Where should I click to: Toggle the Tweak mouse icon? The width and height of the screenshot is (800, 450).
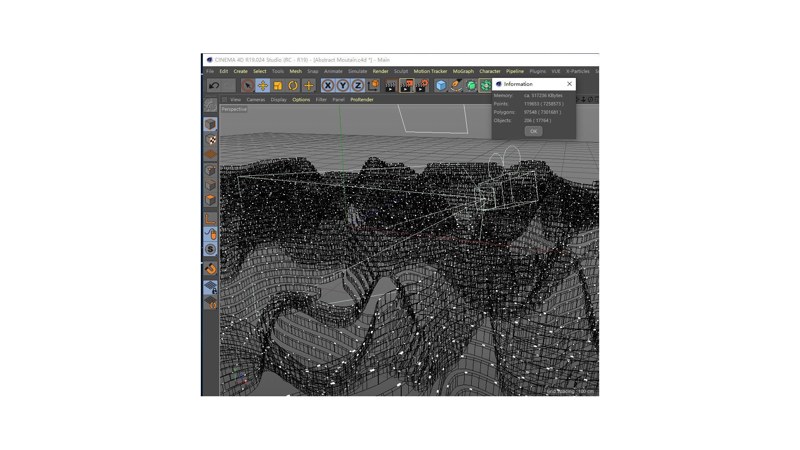(x=210, y=234)
